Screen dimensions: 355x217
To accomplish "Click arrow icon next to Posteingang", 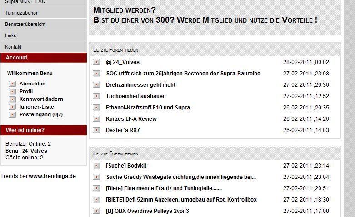I will 12,114.
